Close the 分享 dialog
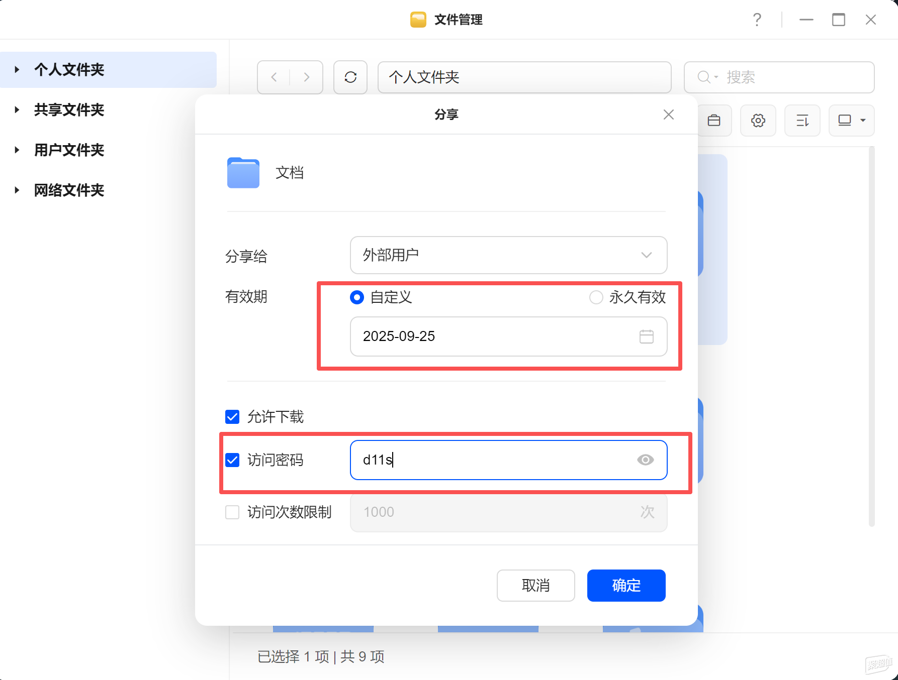898x680 pixels. pyautogui.click(x=668, y=115)
